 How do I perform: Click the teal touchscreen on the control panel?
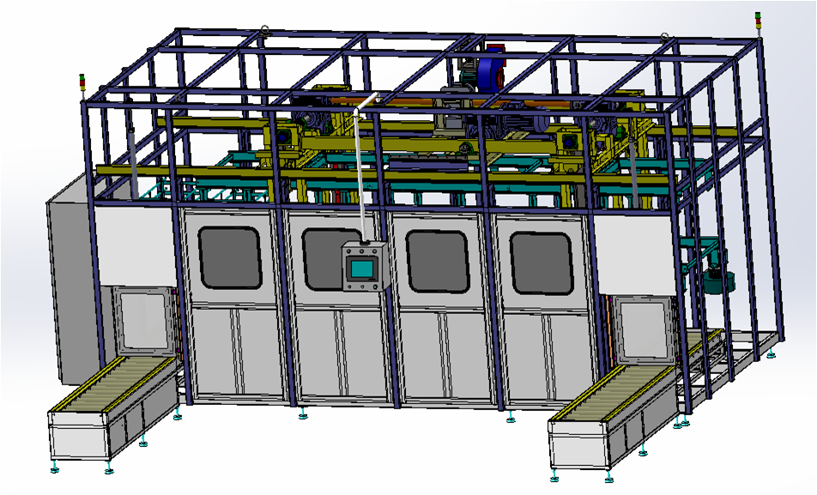point(363,269)
